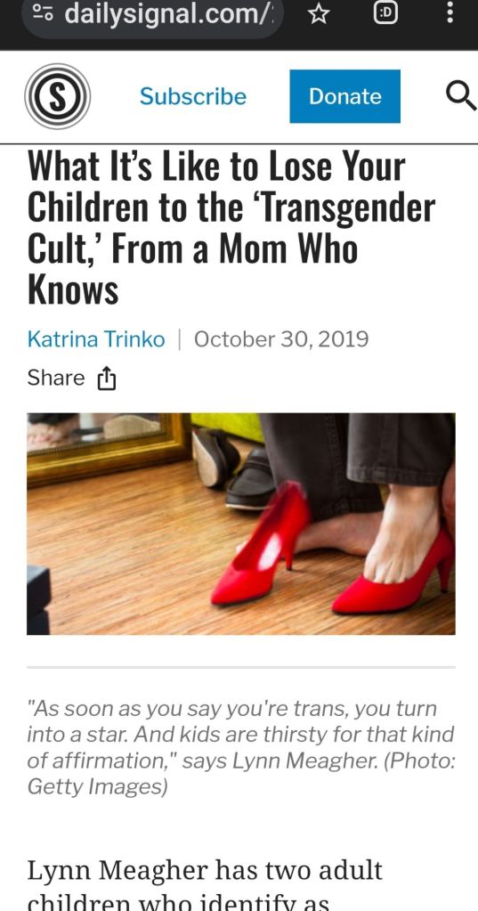Tap the Lynn Meagher quote caption
The image size is (478, 911).
tap(240, 746)
